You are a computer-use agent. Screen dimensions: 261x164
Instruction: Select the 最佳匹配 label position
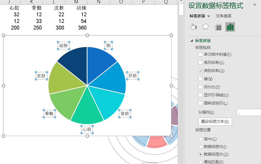[x=201, y=162]
